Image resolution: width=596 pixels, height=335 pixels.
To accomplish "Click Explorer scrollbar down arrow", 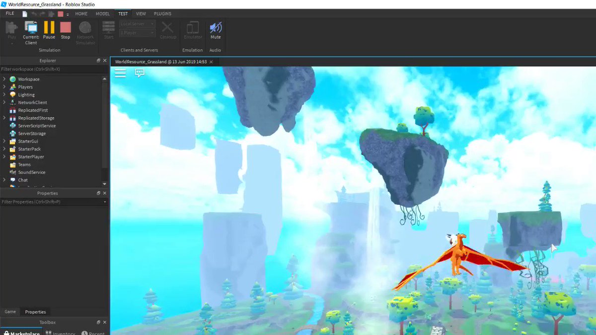I will click(x=104, y=184).
